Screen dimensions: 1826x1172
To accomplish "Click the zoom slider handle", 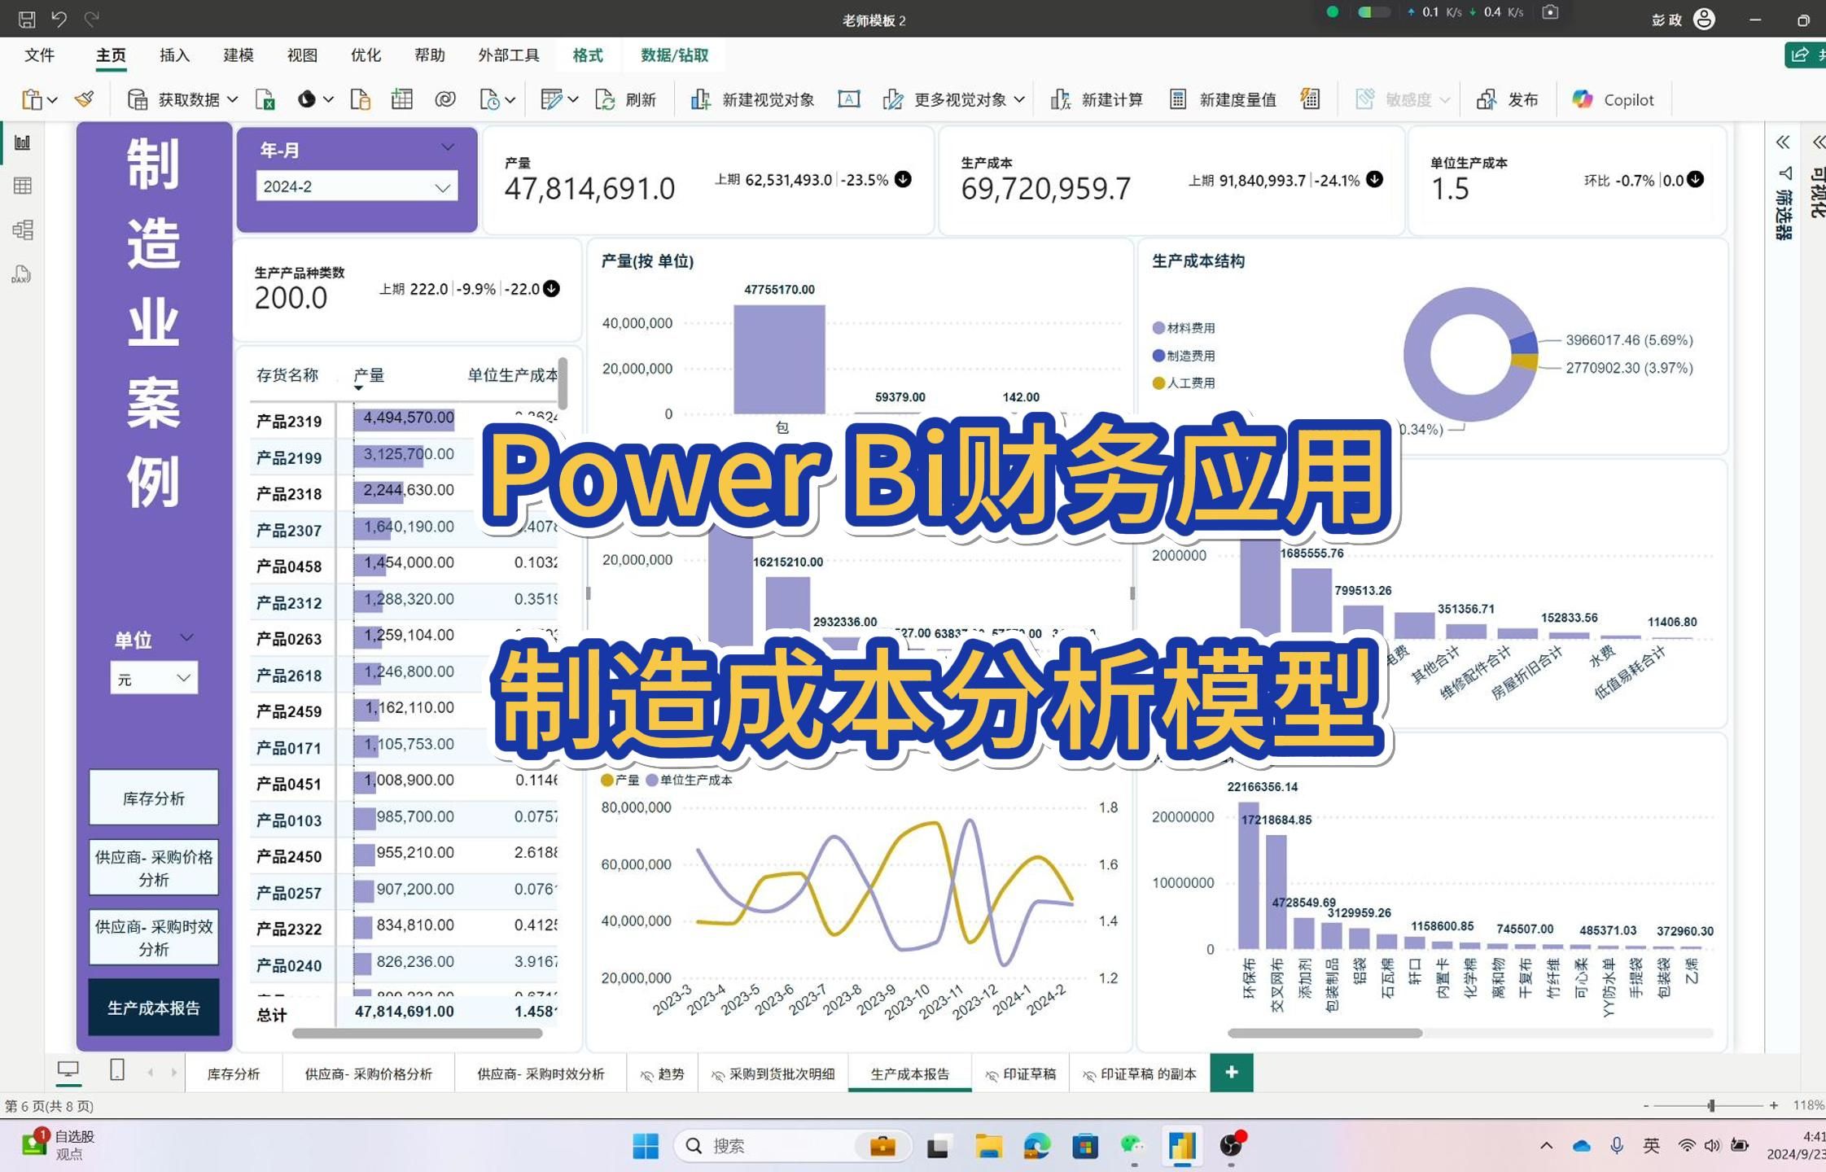I will click(x=1711, y=1105).
